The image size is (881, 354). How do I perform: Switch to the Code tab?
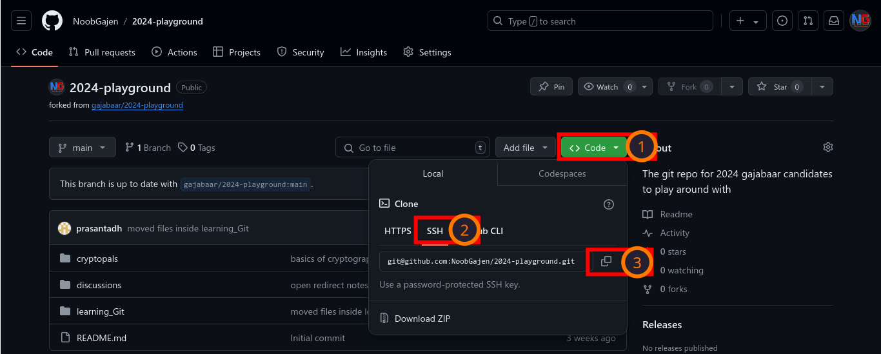tap(35, 52)
